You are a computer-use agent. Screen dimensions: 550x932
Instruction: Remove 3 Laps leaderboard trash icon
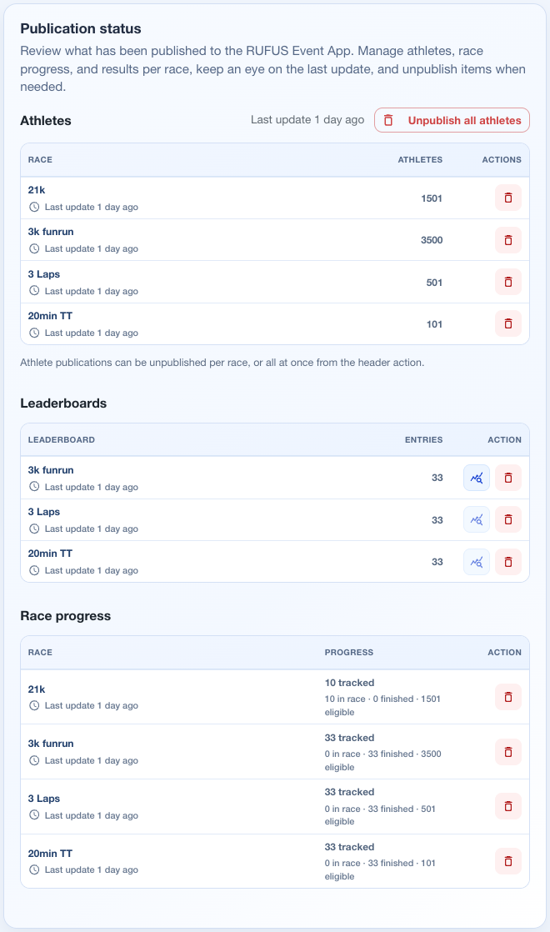pos(507,519)
